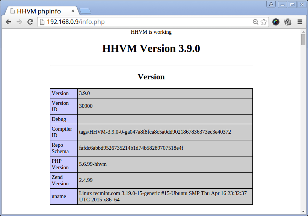Screen dimensions: 308x216
Task: Click the HHVM is working text
Action: click(151, 32)
